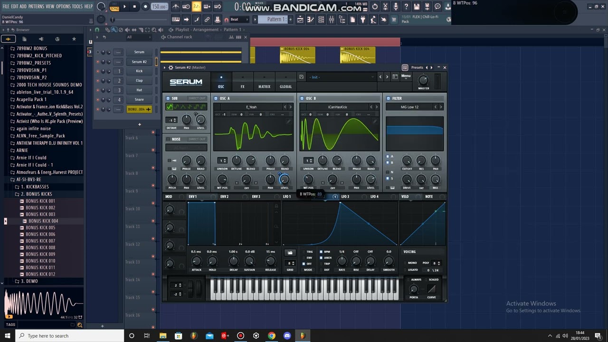Image resolution: width=608 pixels, height=342 pixels.
Task: Toggle the OSC A enable switch
Action: click(216, 98)
